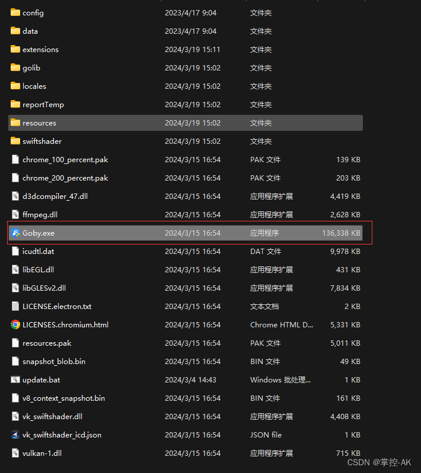Image resolution: width=421 pixels, height=473 pixels.
Task: Select the config folder name
Action: (x=33, y=13)
